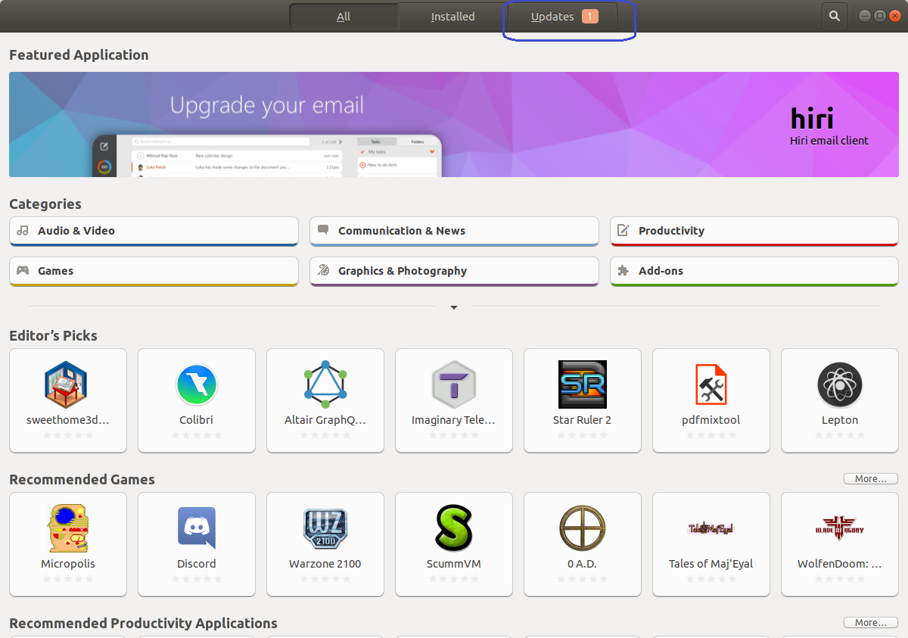Click the ScummVM green S icon
Image resolution: width=908 pixels, height=638 pixels.
click(453, 528)
